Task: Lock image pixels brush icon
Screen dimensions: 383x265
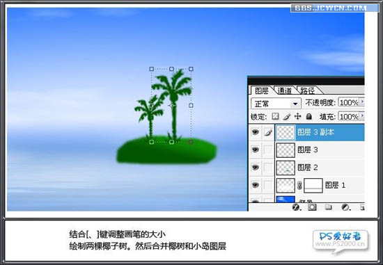Action: pos(287,116)
